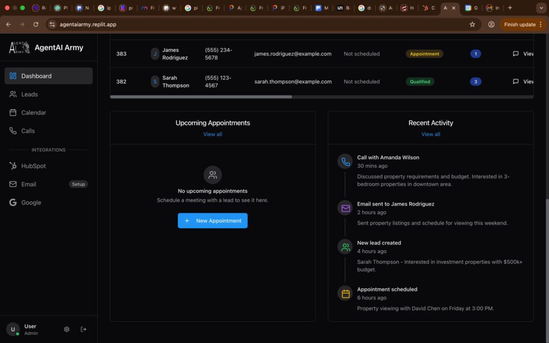
Task: Go to the Calendar section
Action: click(33, 113)
